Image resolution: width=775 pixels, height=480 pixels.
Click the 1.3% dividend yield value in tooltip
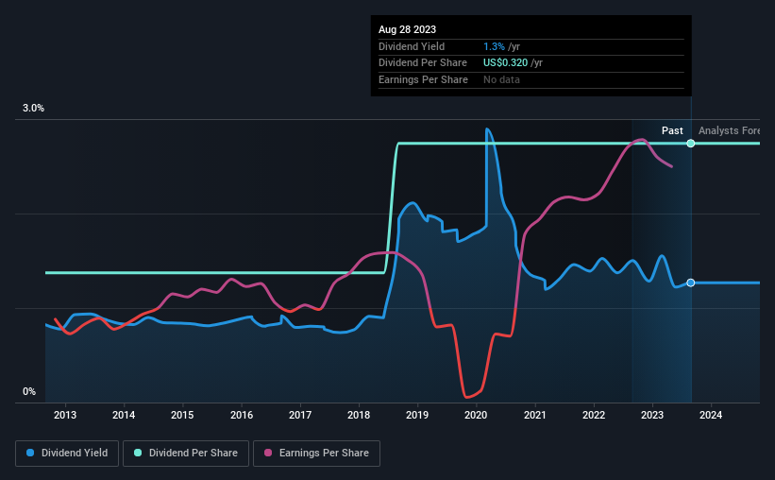click(494, 46)
